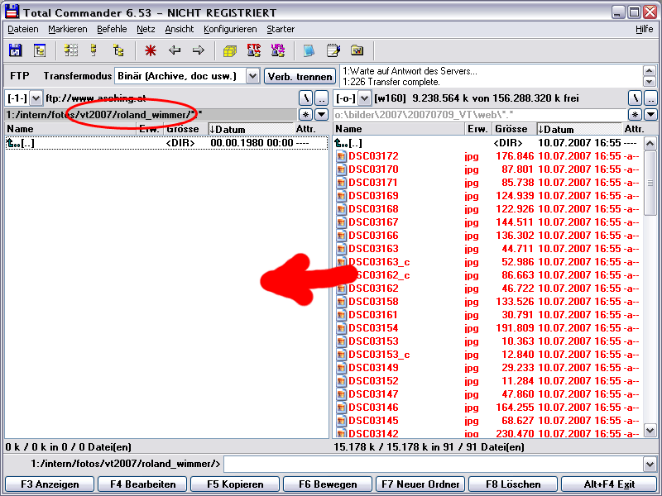
Task: Click the file icon next to DSC03149
Action: point(341,368)
